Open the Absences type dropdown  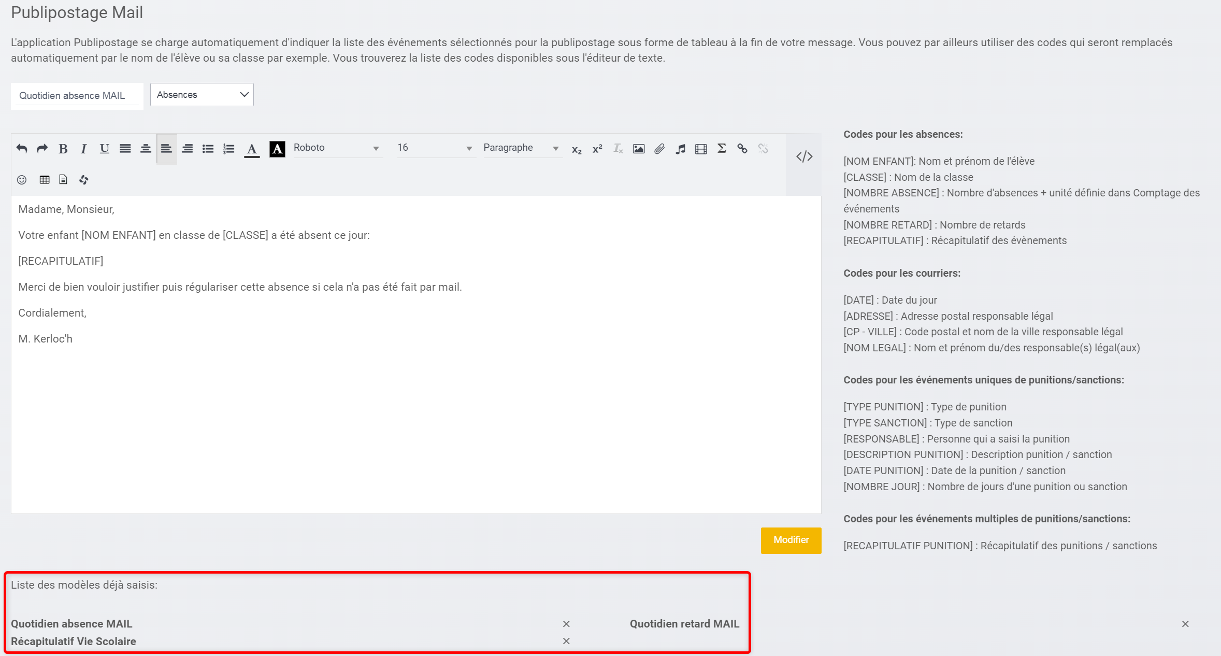202,95
